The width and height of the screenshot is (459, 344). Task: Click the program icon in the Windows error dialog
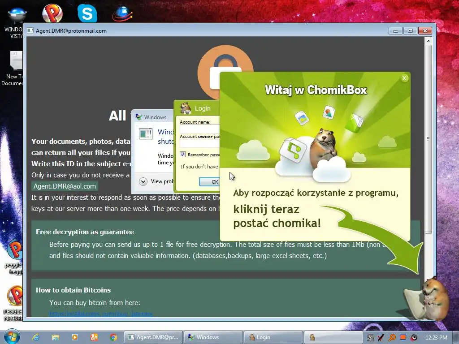click(146, 133)
